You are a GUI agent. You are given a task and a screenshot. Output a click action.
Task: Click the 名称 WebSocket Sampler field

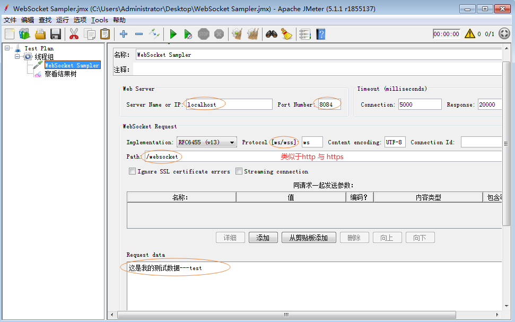click(319, 55)
